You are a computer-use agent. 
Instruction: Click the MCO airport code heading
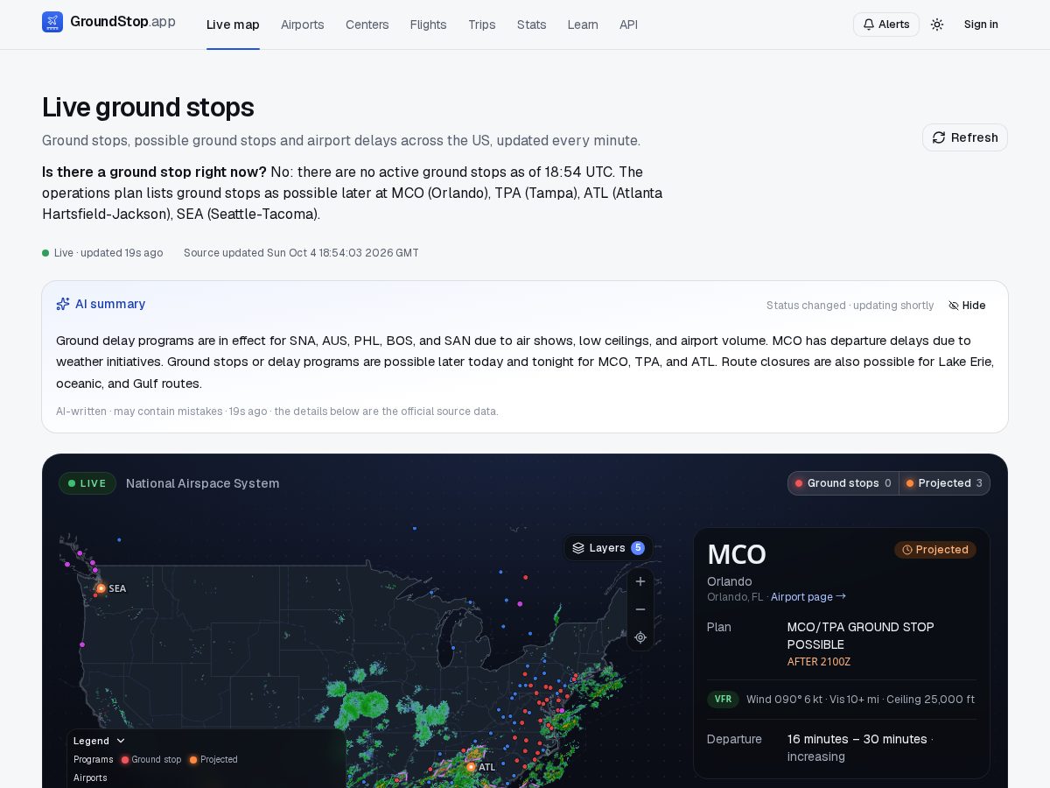pyautogui.click(x=737, y=555)
